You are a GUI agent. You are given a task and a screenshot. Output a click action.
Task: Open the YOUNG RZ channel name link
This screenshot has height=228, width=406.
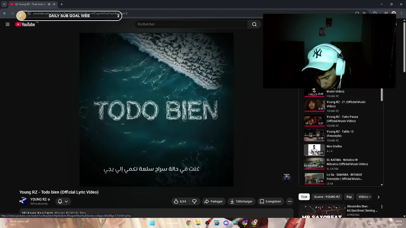click(x=38, y=199)
